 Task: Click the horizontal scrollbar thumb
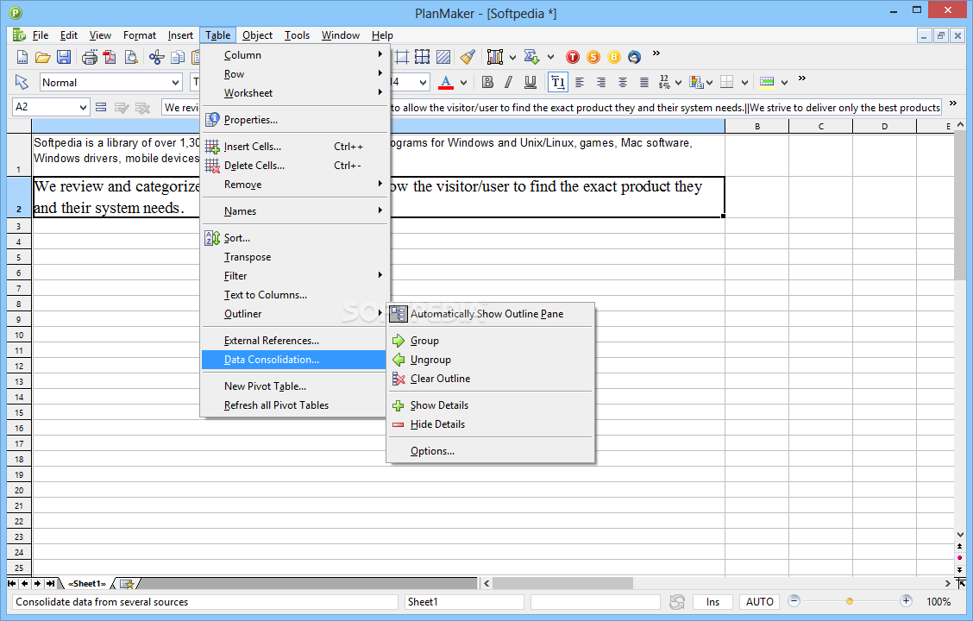point(562,584)
